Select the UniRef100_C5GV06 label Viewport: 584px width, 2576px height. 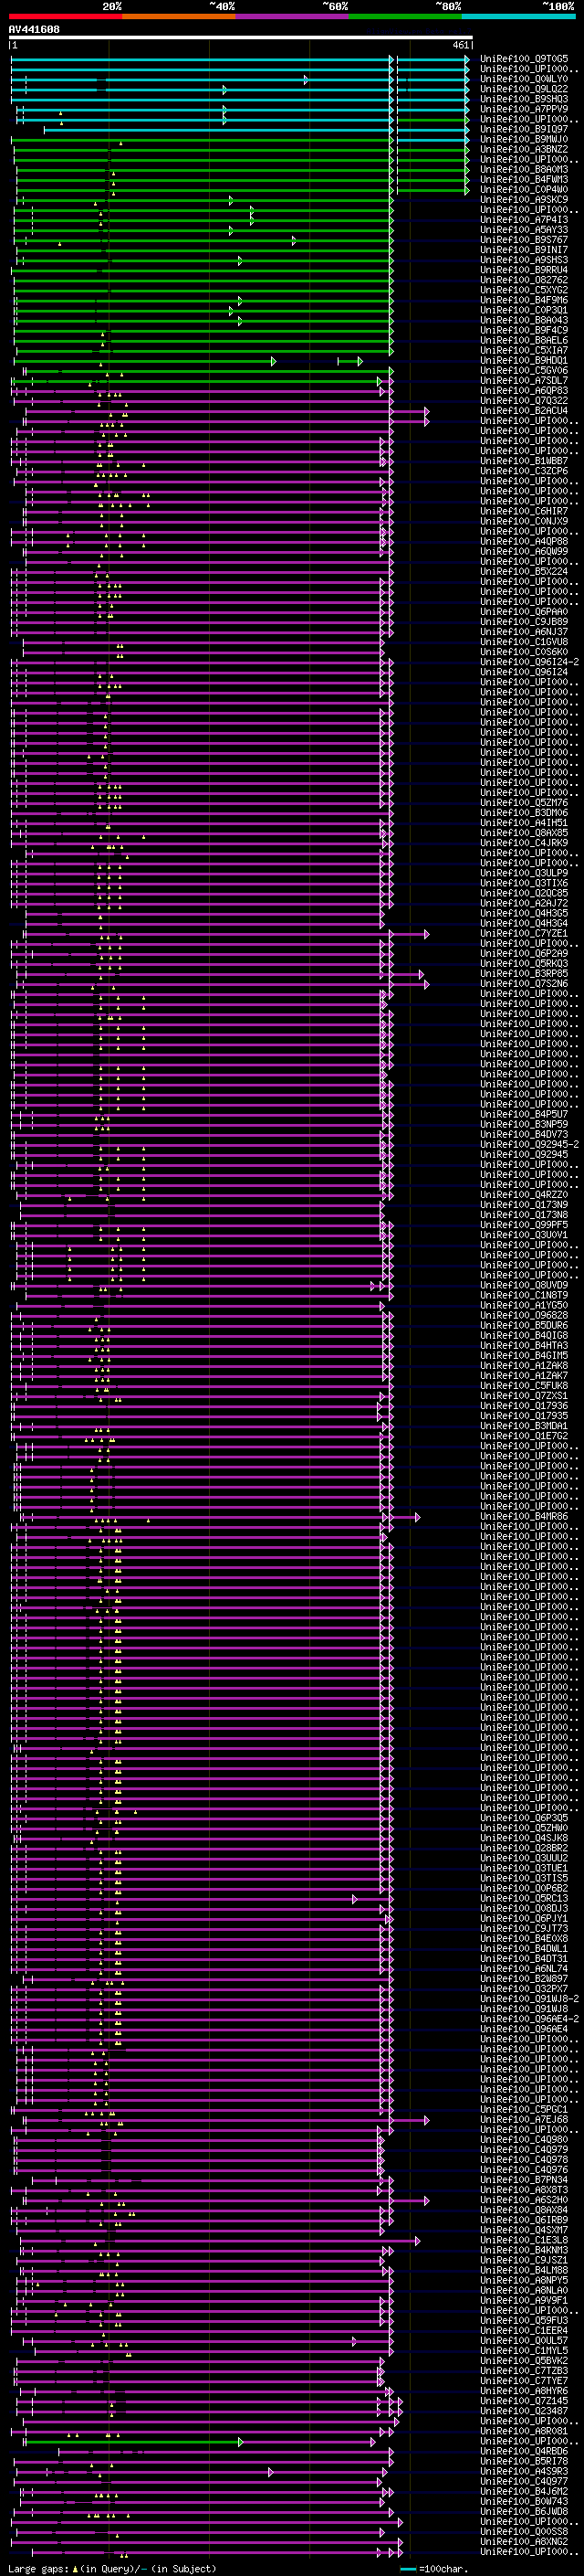[x=524, y=371]
